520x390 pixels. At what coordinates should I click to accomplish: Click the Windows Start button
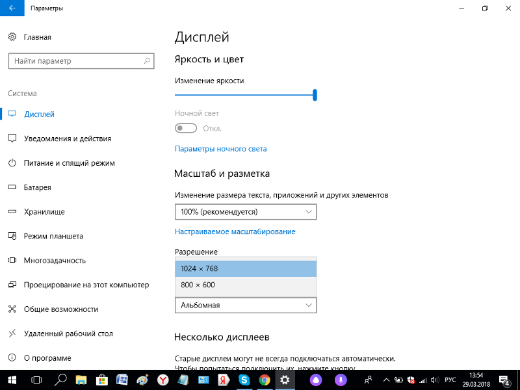(12, 380)
